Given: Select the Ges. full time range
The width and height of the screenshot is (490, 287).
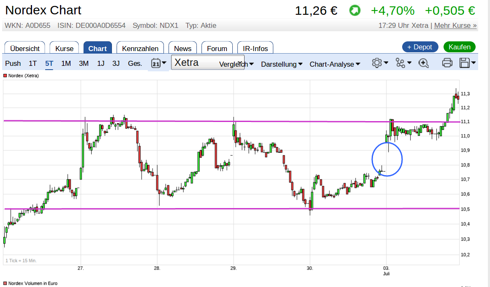Looking at the screenshot, I should [135, 63].
